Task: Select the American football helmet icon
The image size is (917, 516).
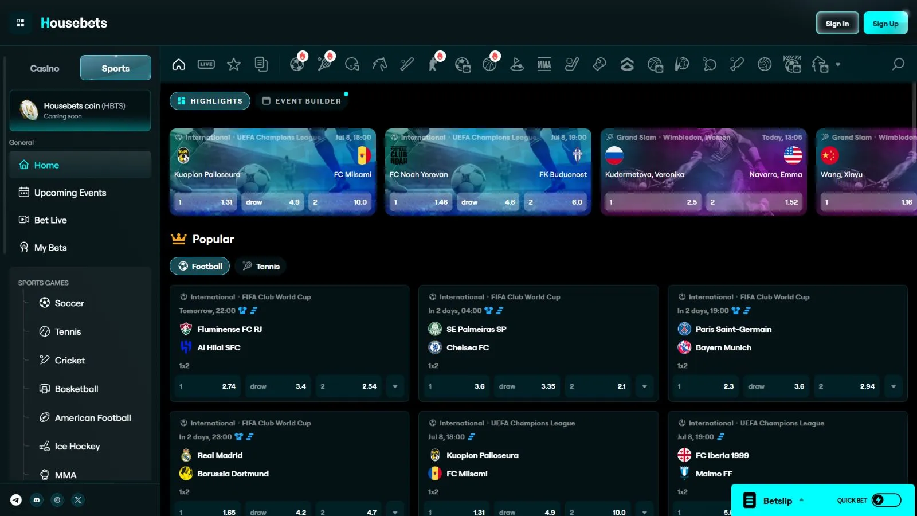Action: [352, 64]
